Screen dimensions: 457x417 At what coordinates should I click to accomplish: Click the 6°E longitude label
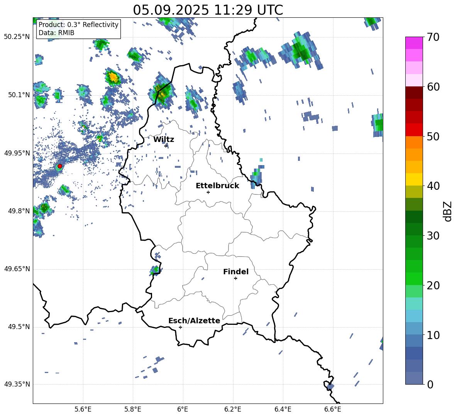click(x=183, y=410)
